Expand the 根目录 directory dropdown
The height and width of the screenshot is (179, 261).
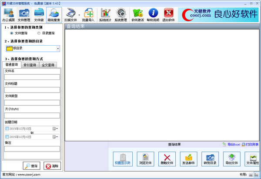(x=58, y=49)
